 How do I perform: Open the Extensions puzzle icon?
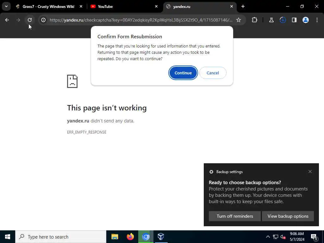(x=255, y=20)
